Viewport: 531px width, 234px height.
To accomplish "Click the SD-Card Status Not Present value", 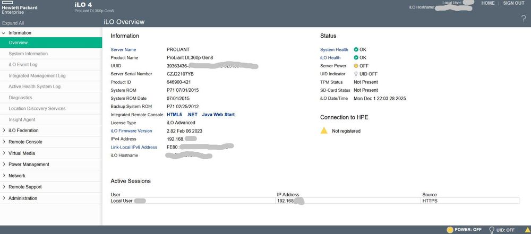I will click(x=366, y=90).
